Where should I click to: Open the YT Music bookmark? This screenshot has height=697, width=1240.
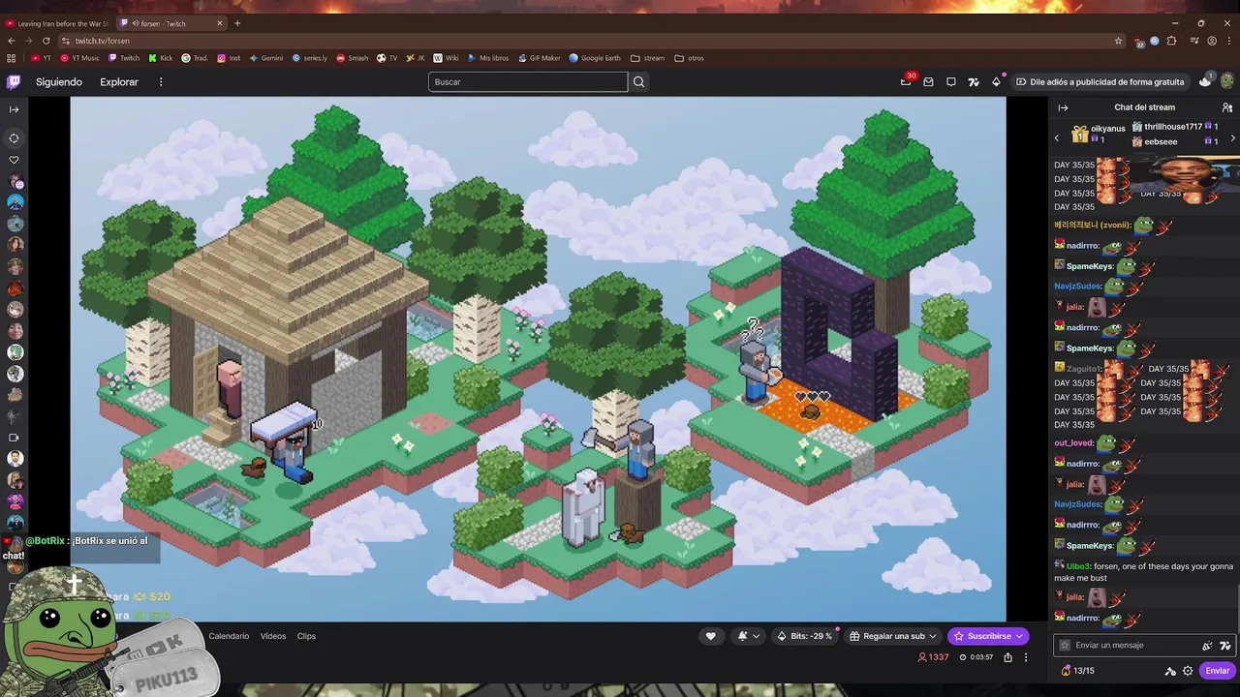click(79, 58)
